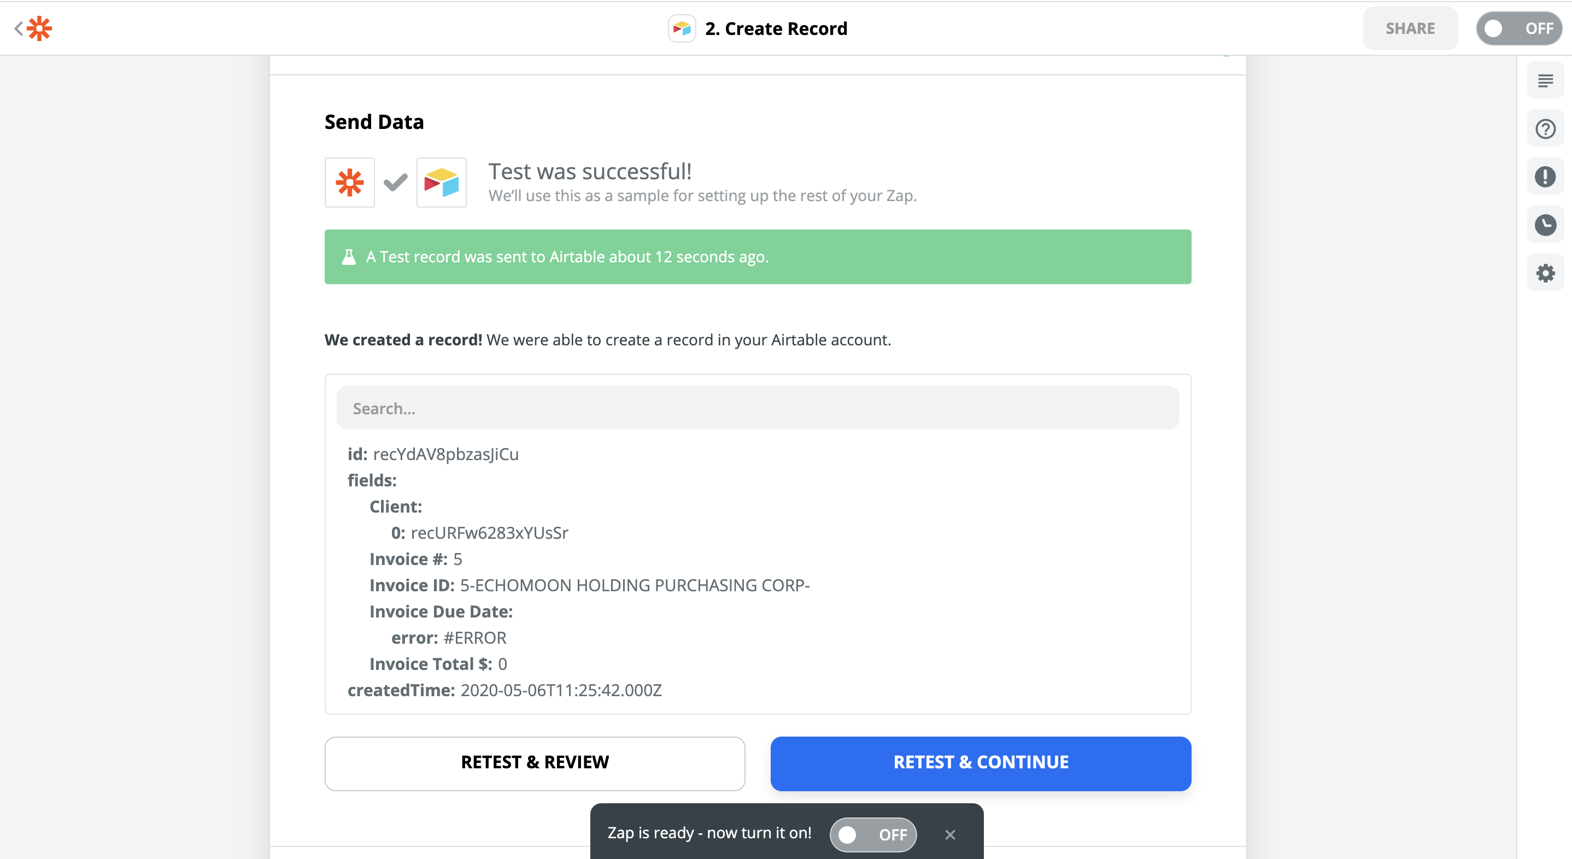
Task: Click the Airtable logo beside test result
Action: pos(441,183)
